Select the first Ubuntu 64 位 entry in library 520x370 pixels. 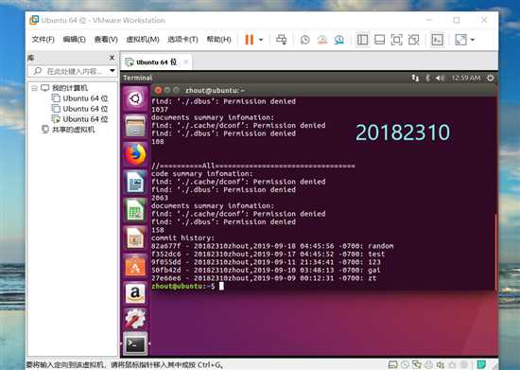click(x=85, y=98)
